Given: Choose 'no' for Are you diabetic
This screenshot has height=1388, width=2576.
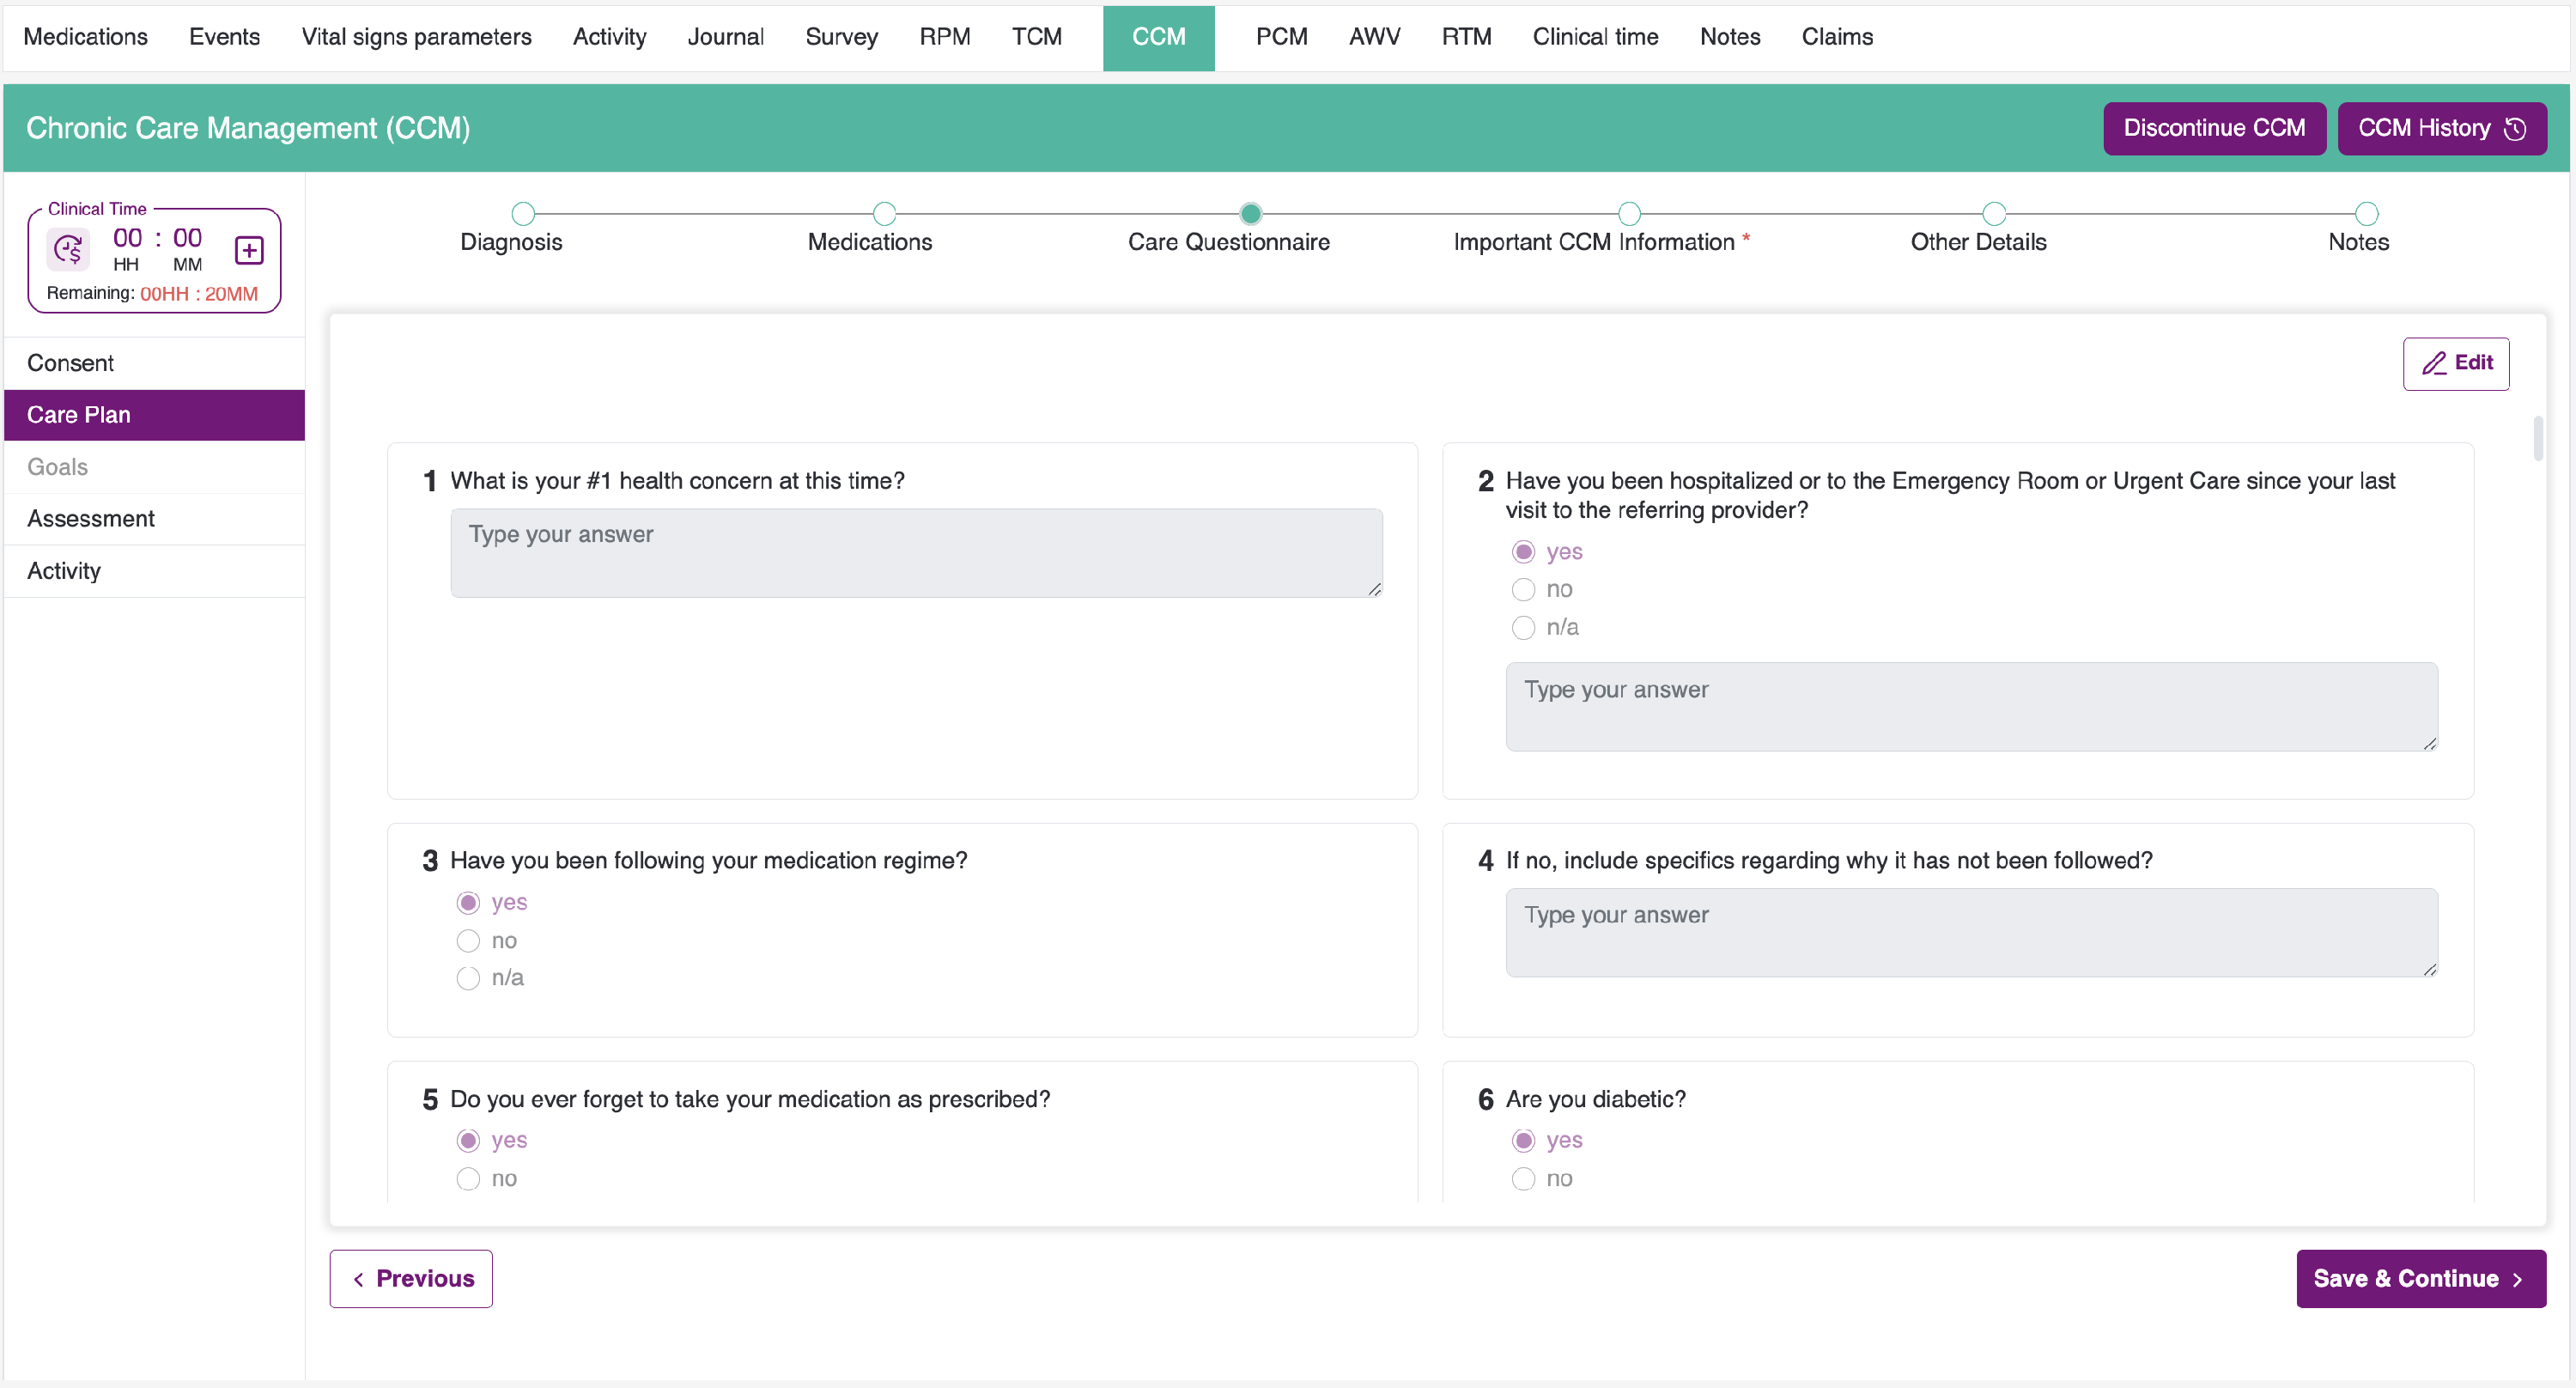Looking at the screenshot, I should pos(1522,1179).
